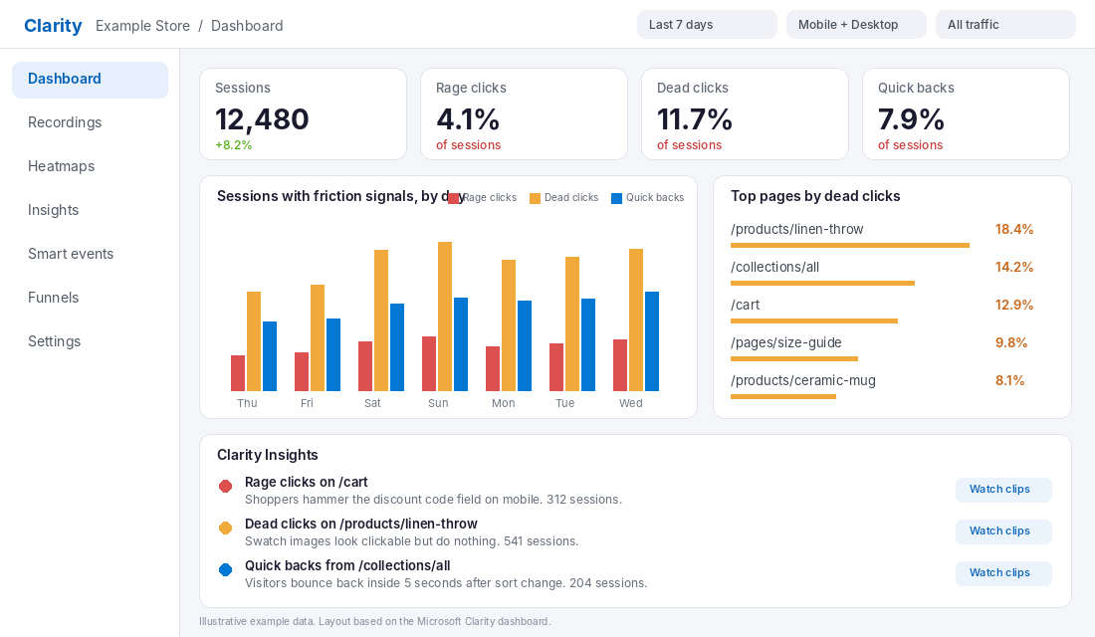Open the Example Store breadcrumb
1095x637 pixels.
[142, 26]
